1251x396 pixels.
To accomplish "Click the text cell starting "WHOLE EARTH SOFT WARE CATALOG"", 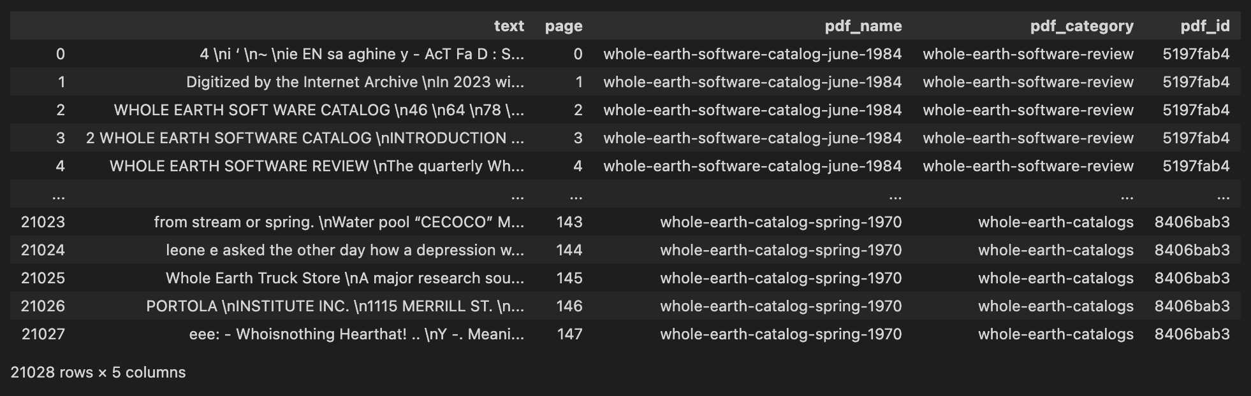I will point(319,110).
